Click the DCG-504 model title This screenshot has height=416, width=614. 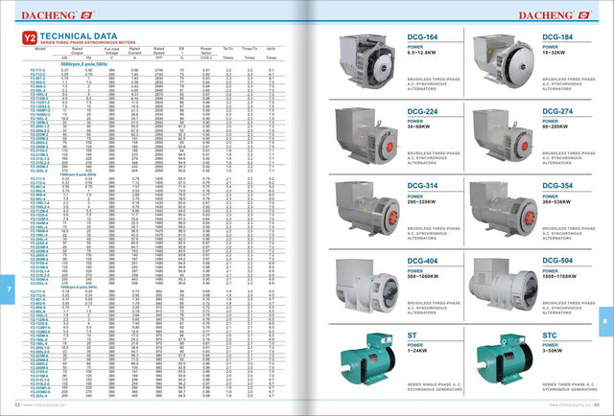click(557, 261)
